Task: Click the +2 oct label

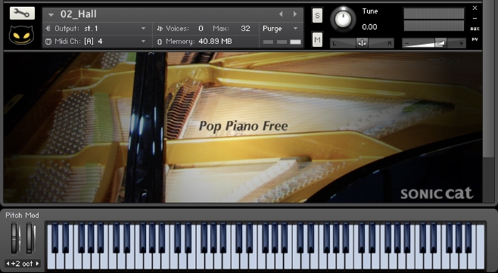Action: (x=22, y=264)
